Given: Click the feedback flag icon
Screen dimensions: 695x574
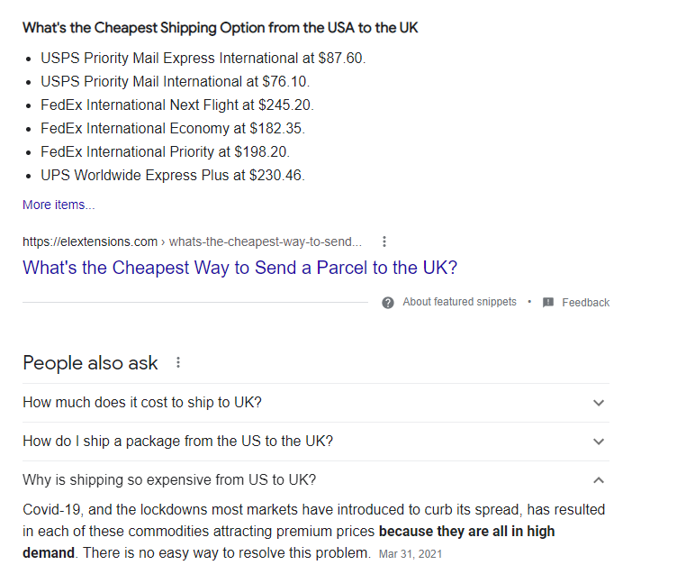Looking at the screenshot, I should pos(548,303).
